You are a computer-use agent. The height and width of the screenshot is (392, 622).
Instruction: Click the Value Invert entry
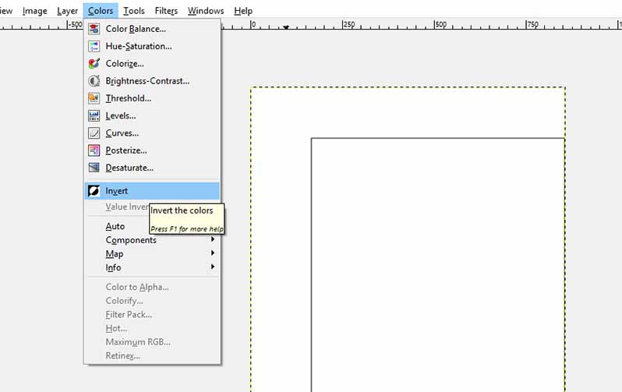[x=127, y=207]
